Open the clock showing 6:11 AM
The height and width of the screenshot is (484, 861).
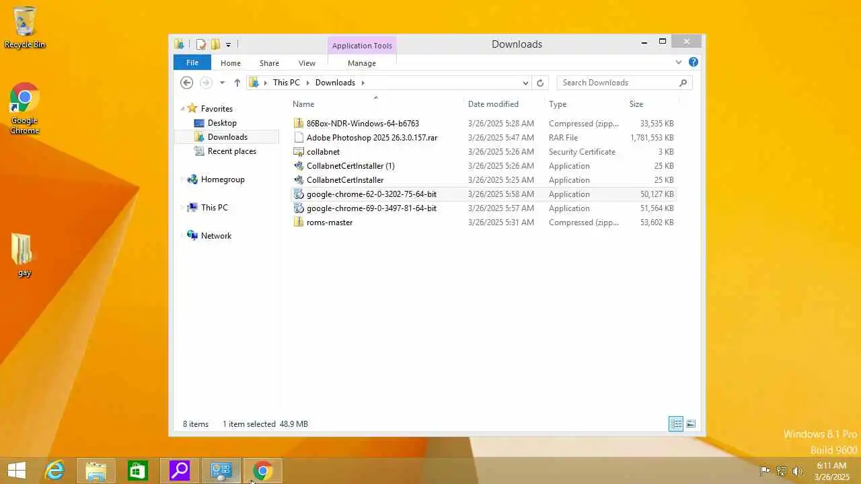tap(832, 471)
